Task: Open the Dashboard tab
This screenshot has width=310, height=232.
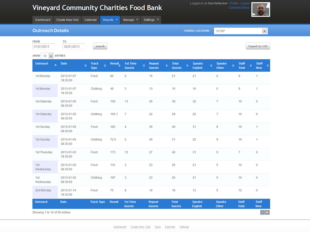Action: pos(43,20)
